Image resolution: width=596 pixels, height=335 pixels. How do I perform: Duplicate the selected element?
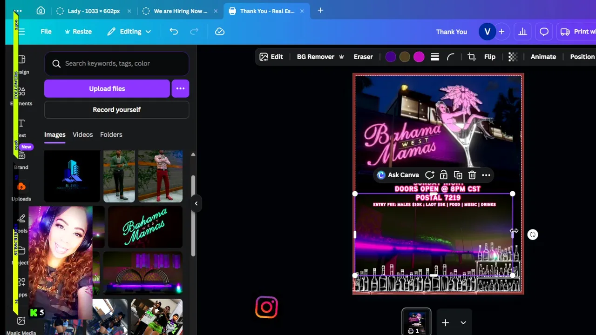coord(458,175)
